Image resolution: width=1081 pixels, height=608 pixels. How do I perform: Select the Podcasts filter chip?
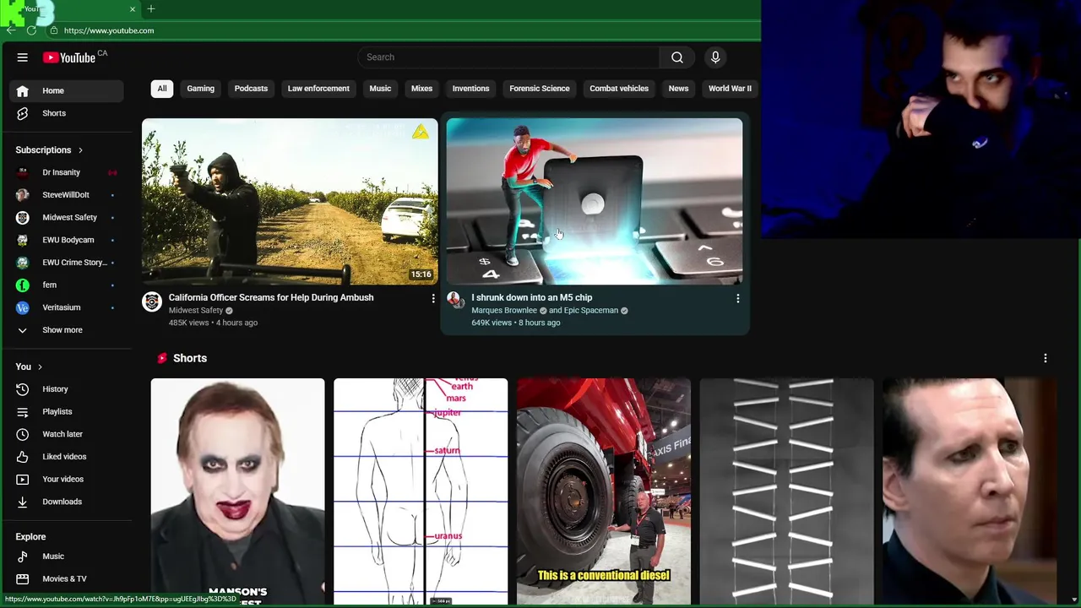click(x=251, y=89)
